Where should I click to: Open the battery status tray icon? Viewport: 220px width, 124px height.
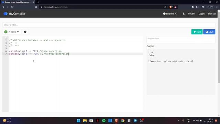(201, 121)
